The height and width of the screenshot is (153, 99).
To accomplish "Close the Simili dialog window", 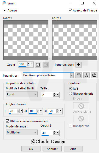I will (94, 3).
